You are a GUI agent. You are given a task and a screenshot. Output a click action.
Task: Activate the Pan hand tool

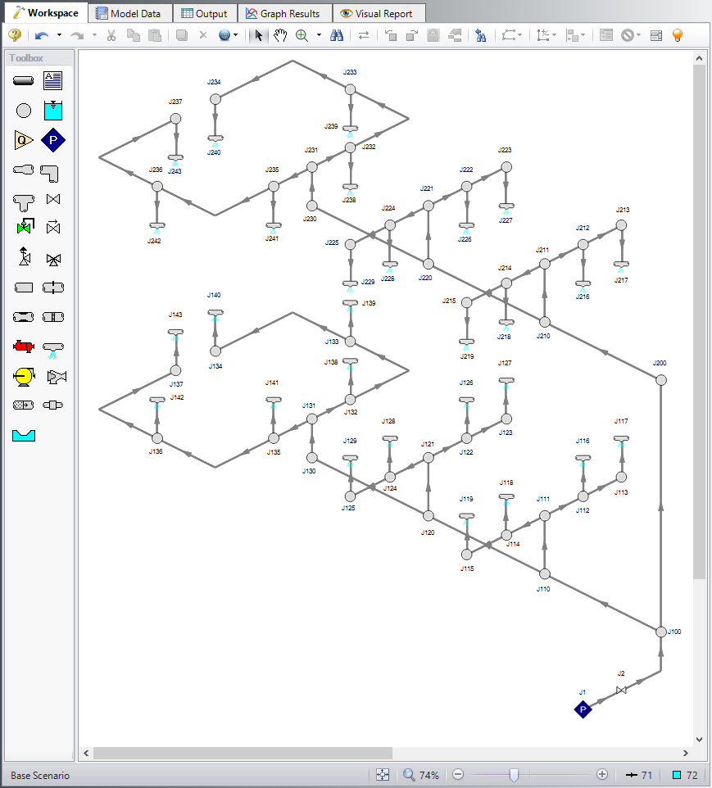tap(280, 35)
